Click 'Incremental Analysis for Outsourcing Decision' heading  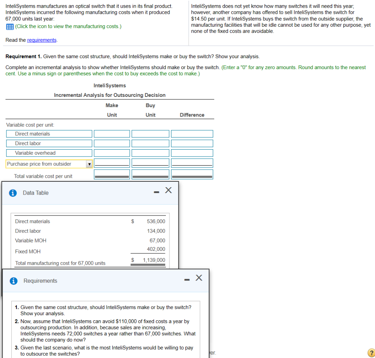pos(110,95)
